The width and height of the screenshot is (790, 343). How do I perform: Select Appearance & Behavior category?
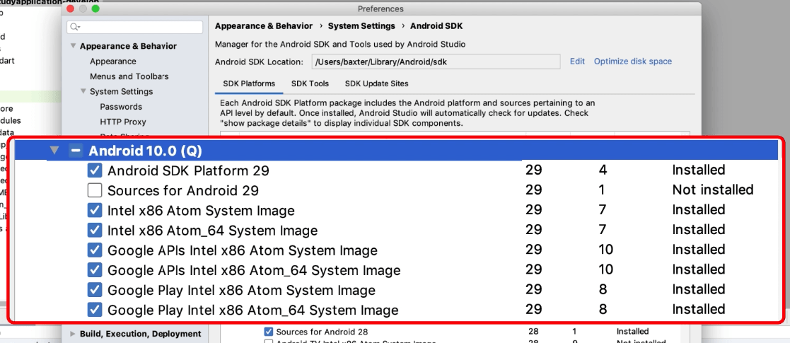(x=129, y=46)
